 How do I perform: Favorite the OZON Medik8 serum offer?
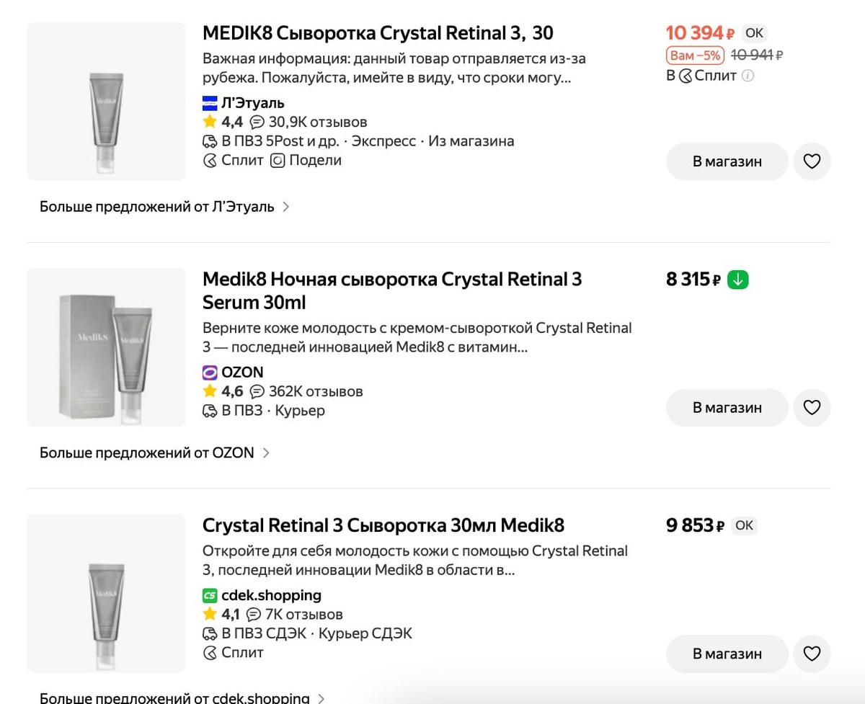[x=812, y=408]
